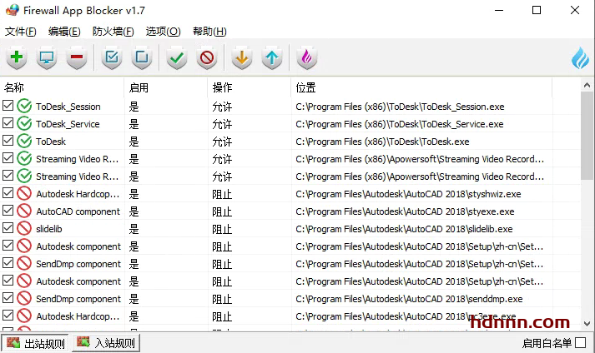Viewport: 595px width, 353px height.
Task: Click the ToDesk_Service.exe path cell
Action: point(400,124)
